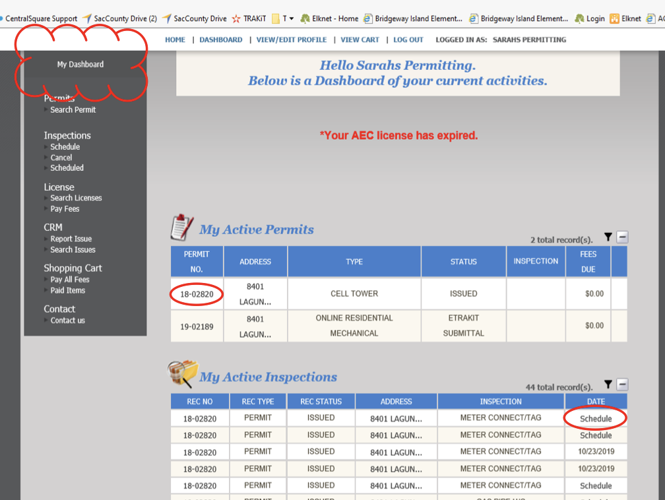Viewport: 665px width, 500px height.
Task: Open Report Issue under CRM
Action: tap(71, 239)
